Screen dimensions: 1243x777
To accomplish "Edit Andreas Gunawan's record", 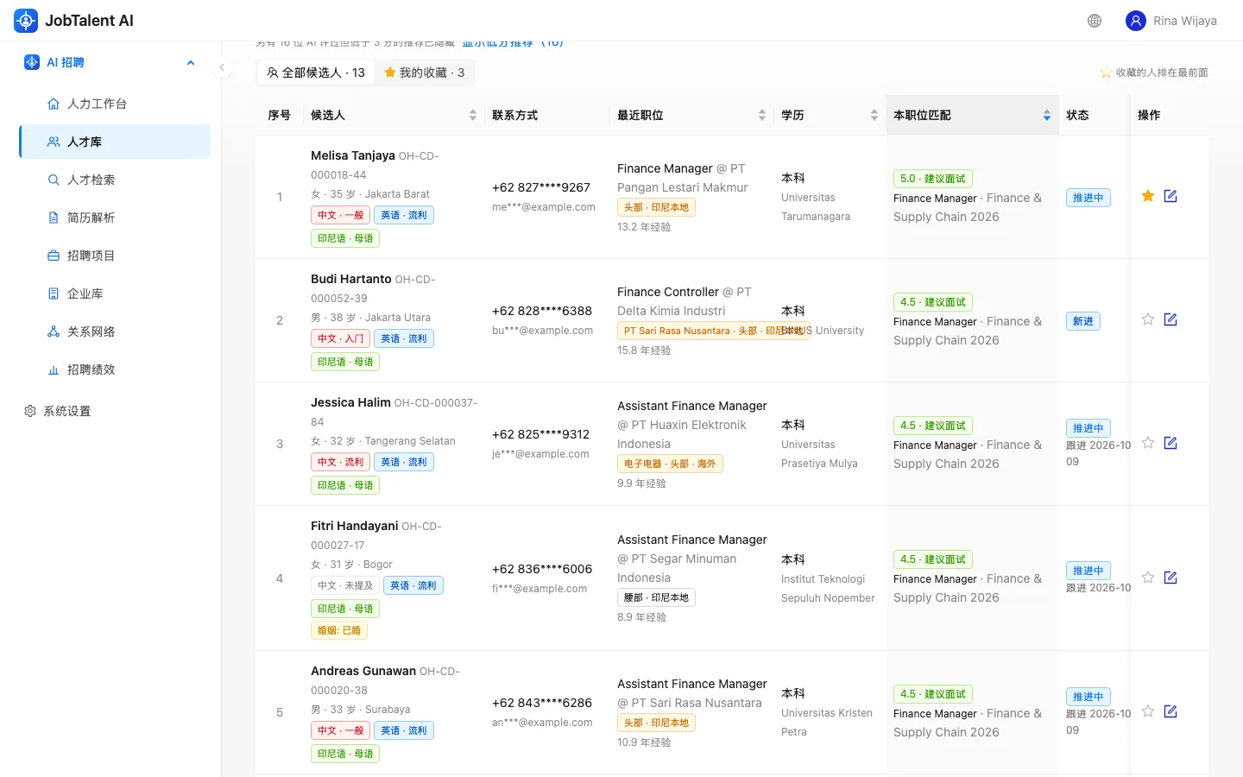I will 1170,711.
